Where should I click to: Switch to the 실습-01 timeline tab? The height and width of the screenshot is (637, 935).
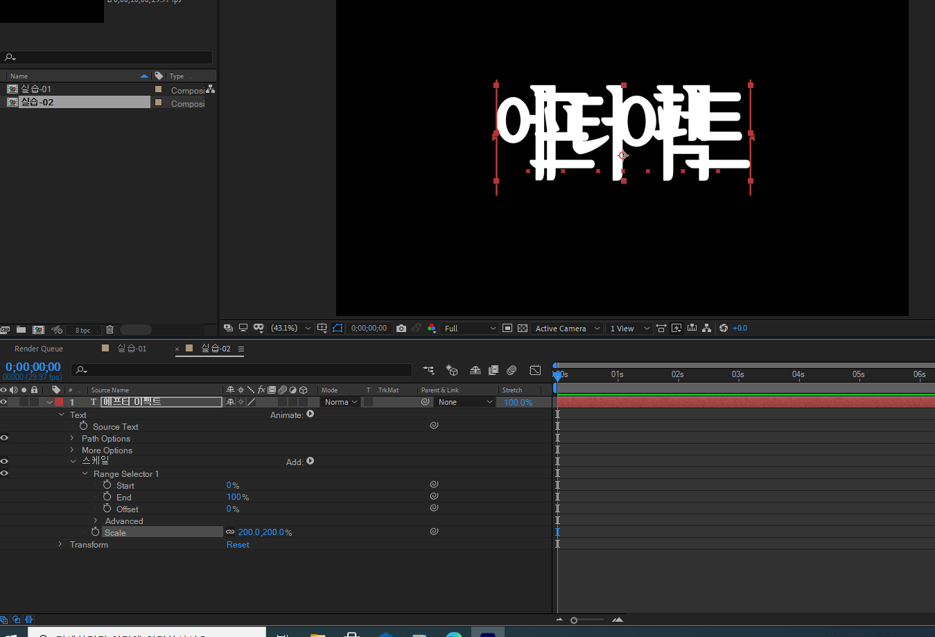pos(132,349)
